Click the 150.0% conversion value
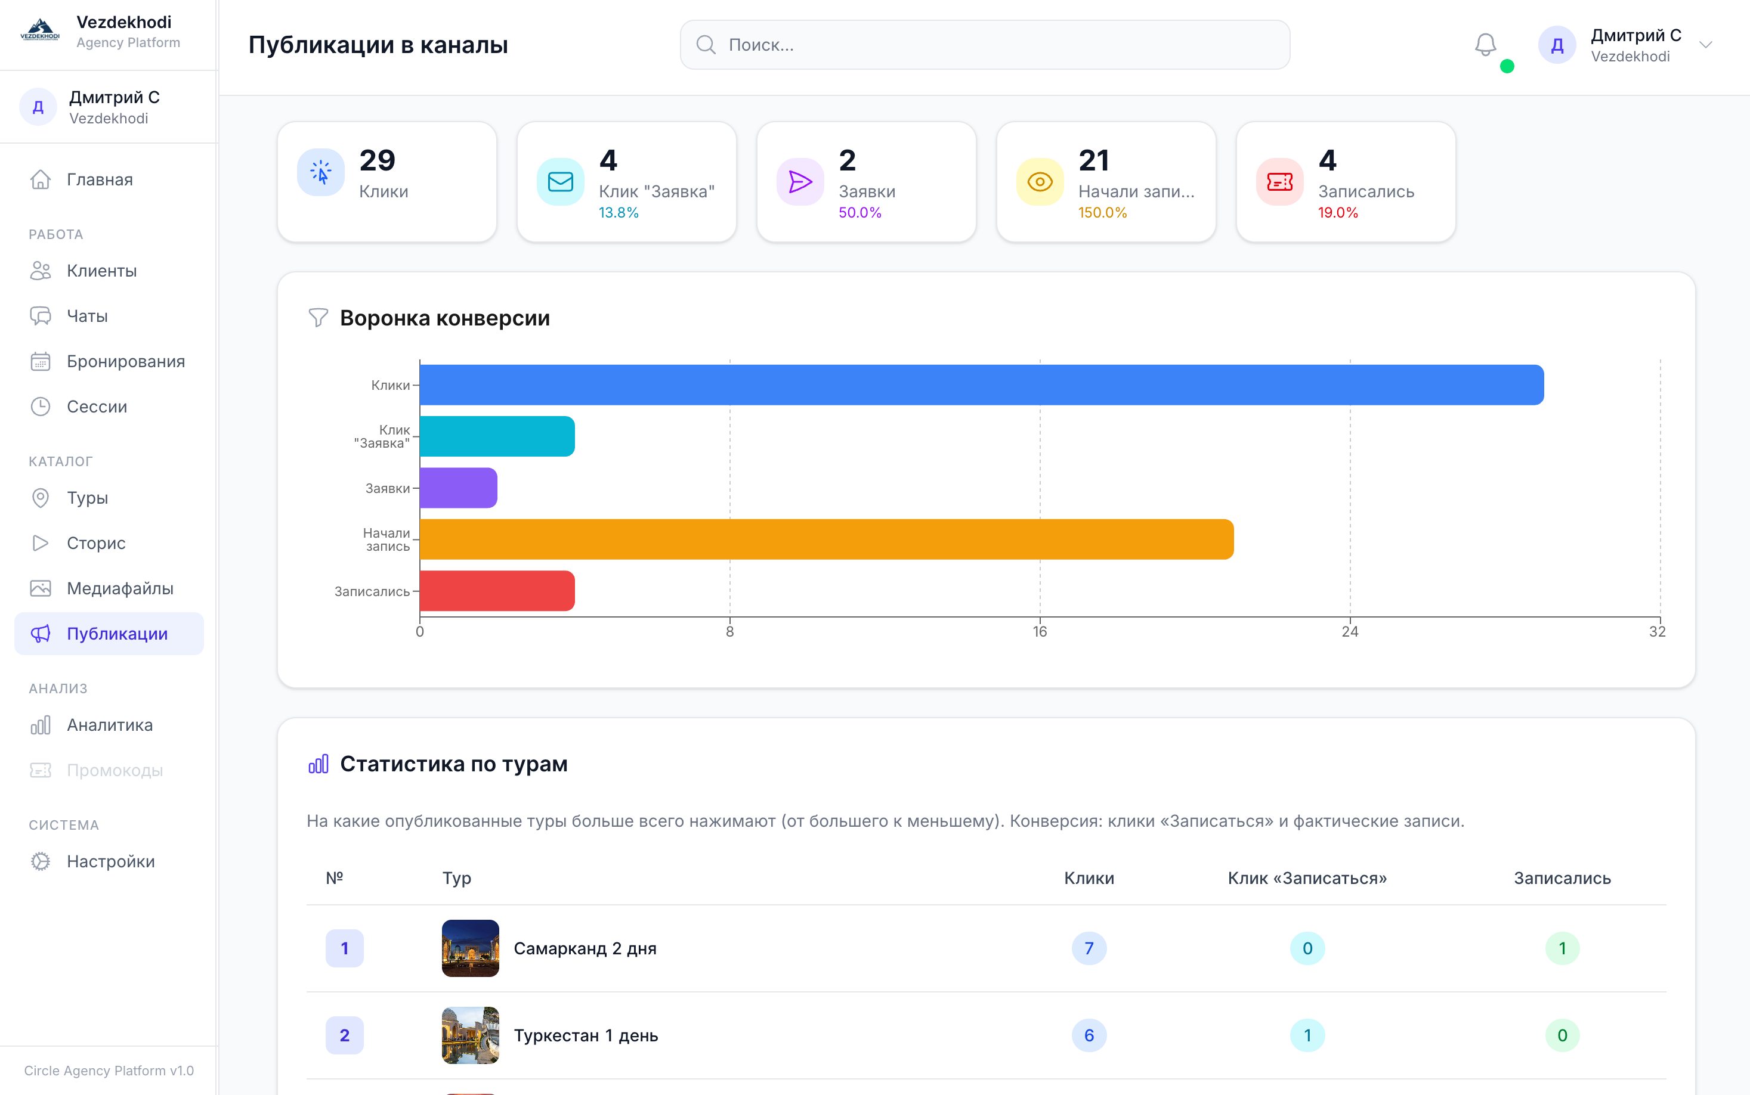 (1103, 213)
